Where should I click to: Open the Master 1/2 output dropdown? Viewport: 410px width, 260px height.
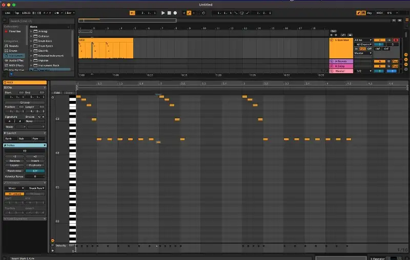[x=364, y=71]
